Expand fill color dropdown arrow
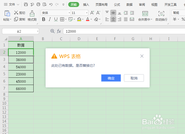Image resolution: width=185 pixels, height=134 pixels. (x=83, y=19)
